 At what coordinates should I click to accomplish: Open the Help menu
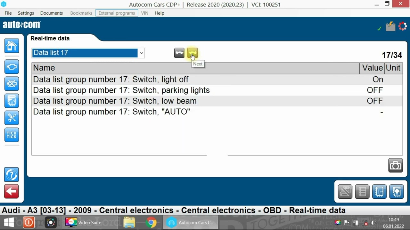point(160,13)
